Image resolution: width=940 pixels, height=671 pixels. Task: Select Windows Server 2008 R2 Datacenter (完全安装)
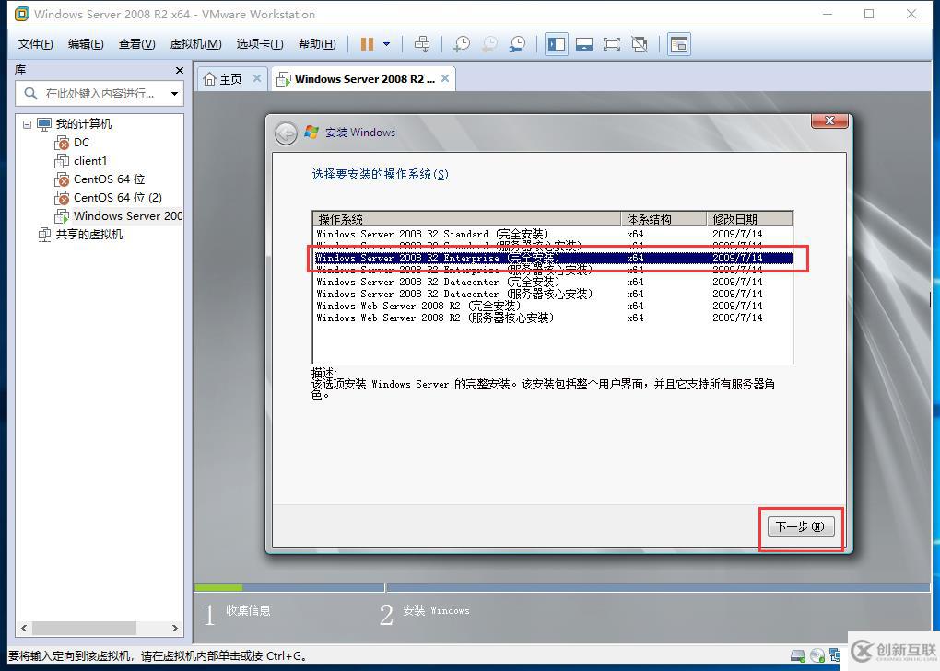tap(553, 282)
